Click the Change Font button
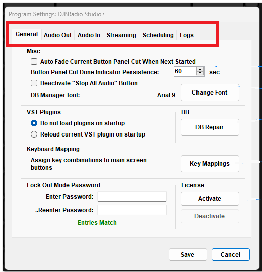 click(x=210, y=93)
